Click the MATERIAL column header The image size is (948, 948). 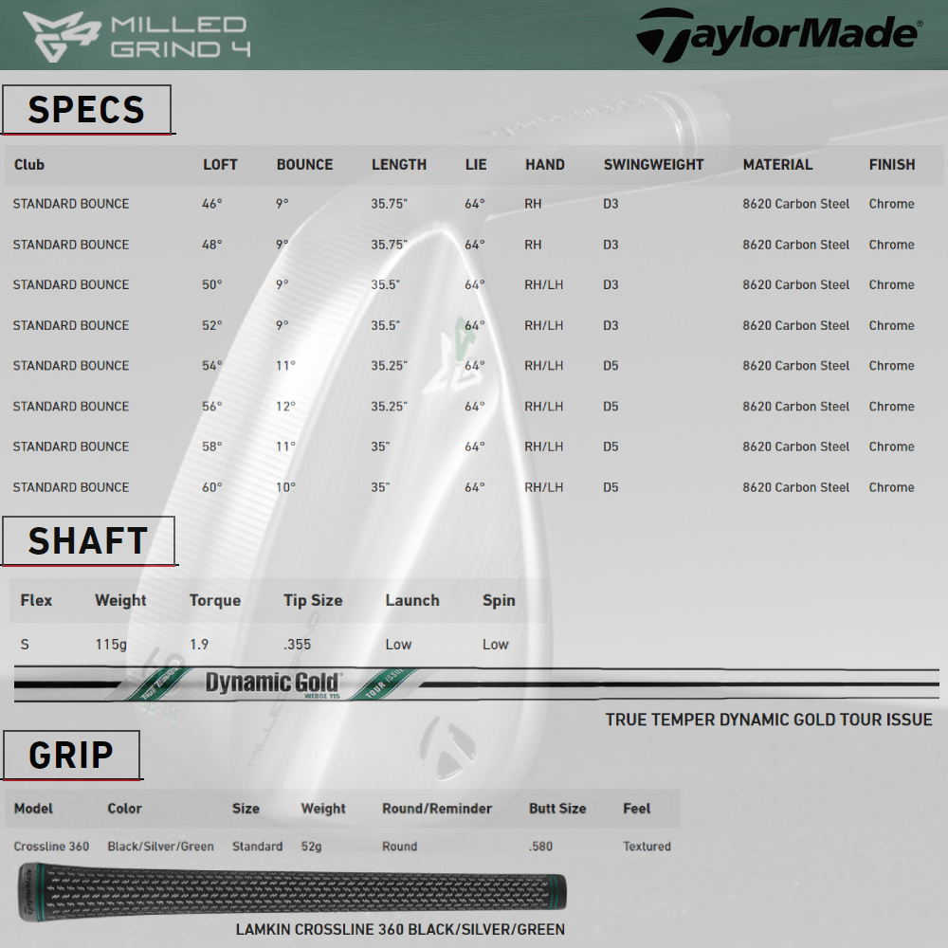[x=777, y=165]
